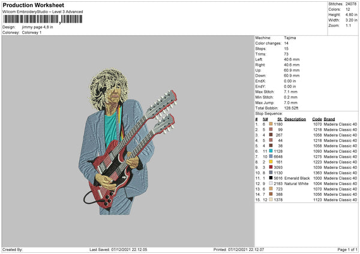Pick the yellow swatch in stop row 8
This screenshot has height=254, width=360.
(271, 162)
